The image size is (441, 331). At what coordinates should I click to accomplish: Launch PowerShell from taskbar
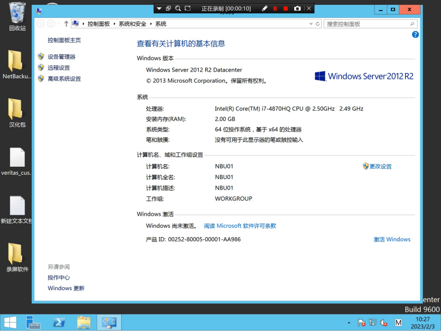point(59,322)
